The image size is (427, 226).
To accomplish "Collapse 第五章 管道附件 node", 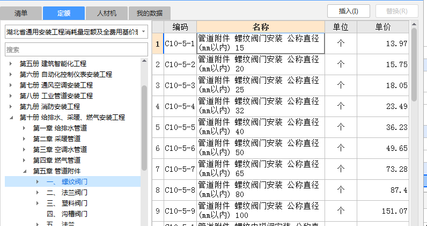I will coord(24,171).
